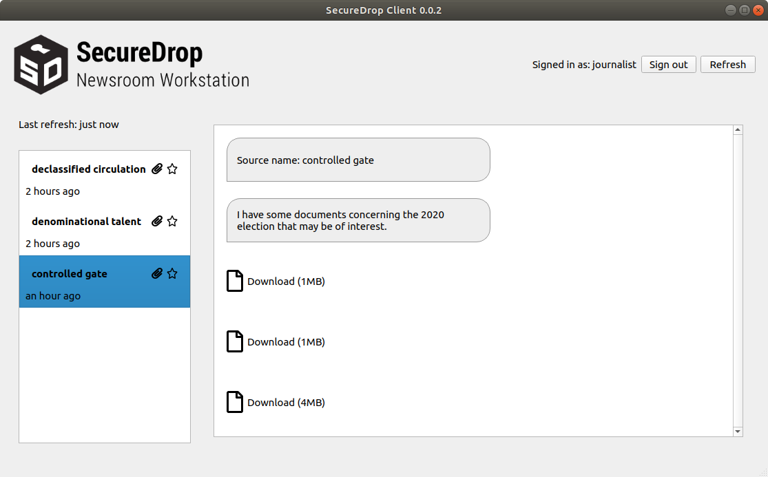
Task: Minimize the SecureDrop Client window
Action: pos(730,10)
